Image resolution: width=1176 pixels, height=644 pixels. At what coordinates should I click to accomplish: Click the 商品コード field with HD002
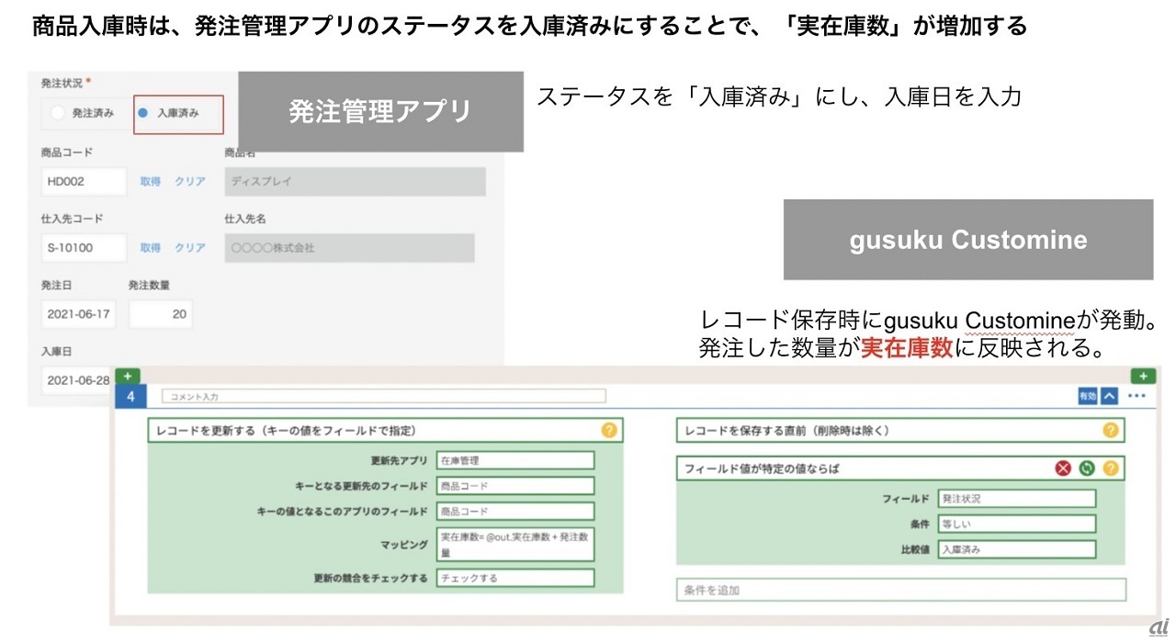coord(84,181)
